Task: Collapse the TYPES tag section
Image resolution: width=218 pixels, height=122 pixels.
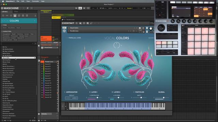Action: click(x=2, y=25)
